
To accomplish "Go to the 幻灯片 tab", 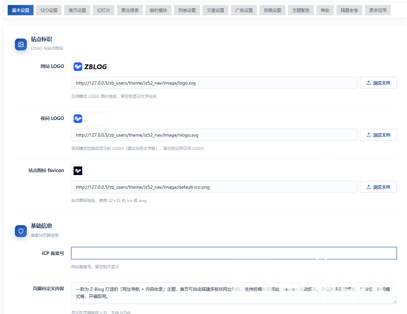I will pos(103,10).
